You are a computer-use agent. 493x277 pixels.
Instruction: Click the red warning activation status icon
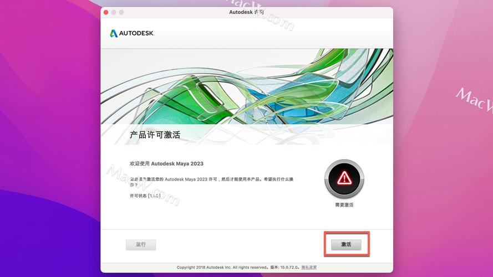pos(344,179)
